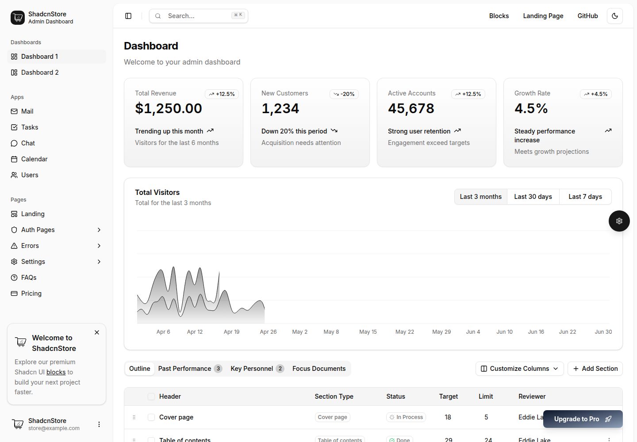Toggle the sidebar panel icon
637x442 pixels.
(x=128, y=16)
